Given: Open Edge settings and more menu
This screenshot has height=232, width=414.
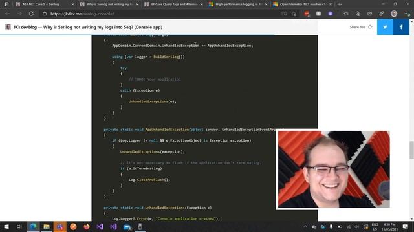Looking at the screenshot, I should pos(407,14).
